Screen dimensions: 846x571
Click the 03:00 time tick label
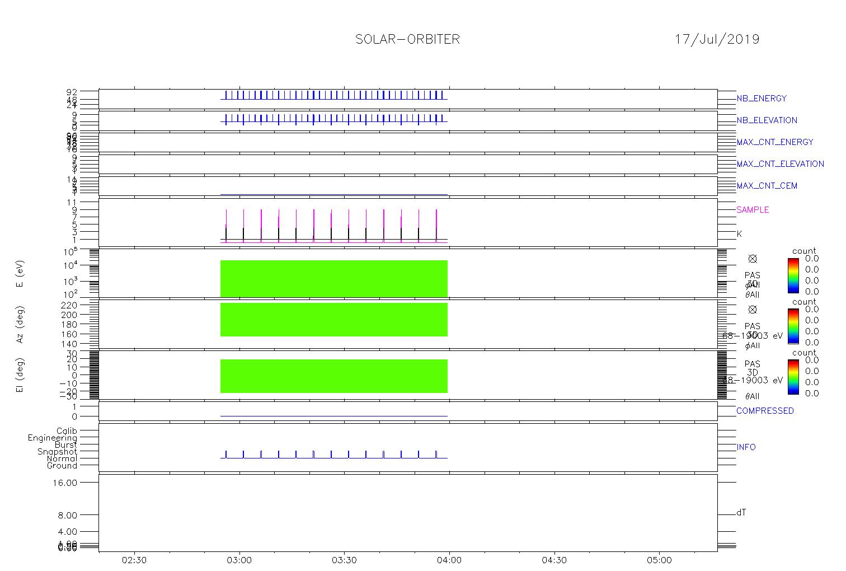pyautogui.click(x=239, y=560)
